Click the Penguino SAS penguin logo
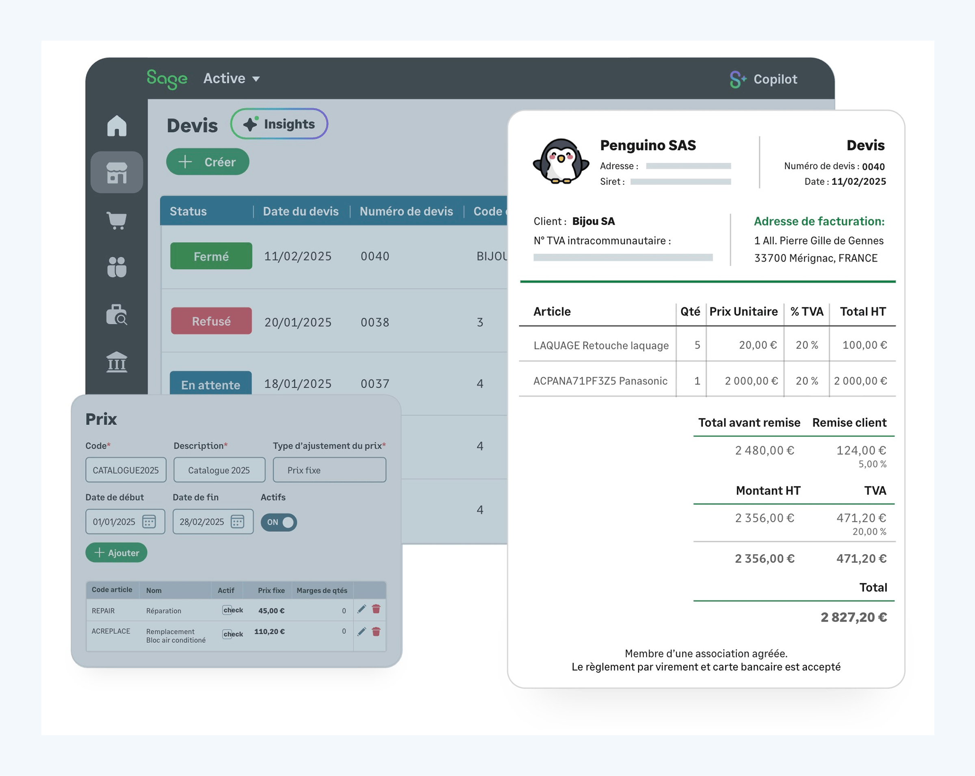The height and width of the screenshot is (776, 975). 561,161
